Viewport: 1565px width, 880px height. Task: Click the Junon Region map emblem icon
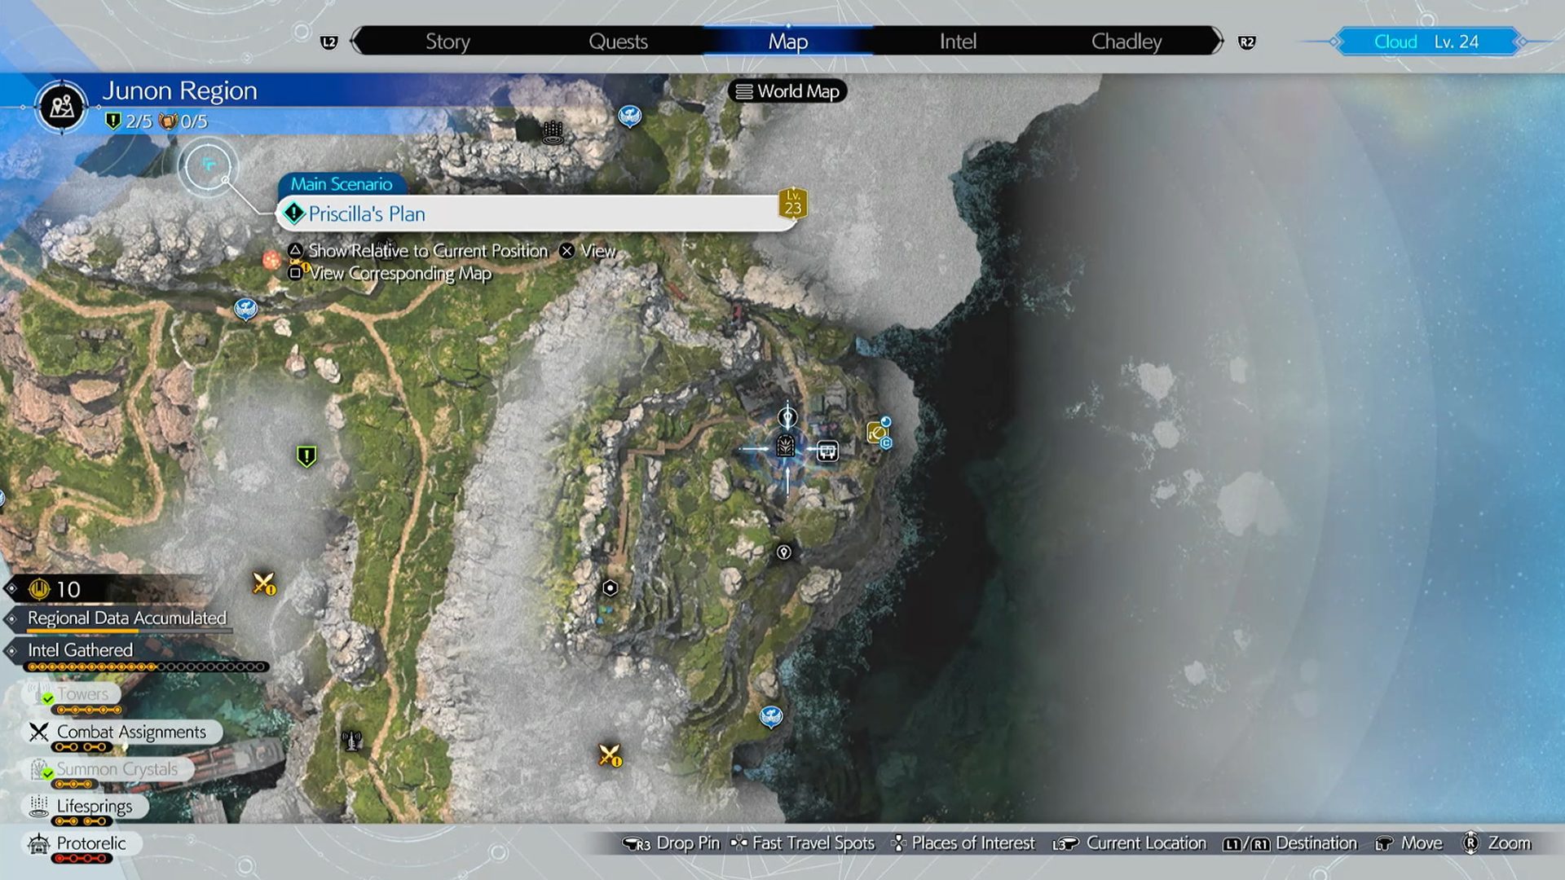pos(62,106)
